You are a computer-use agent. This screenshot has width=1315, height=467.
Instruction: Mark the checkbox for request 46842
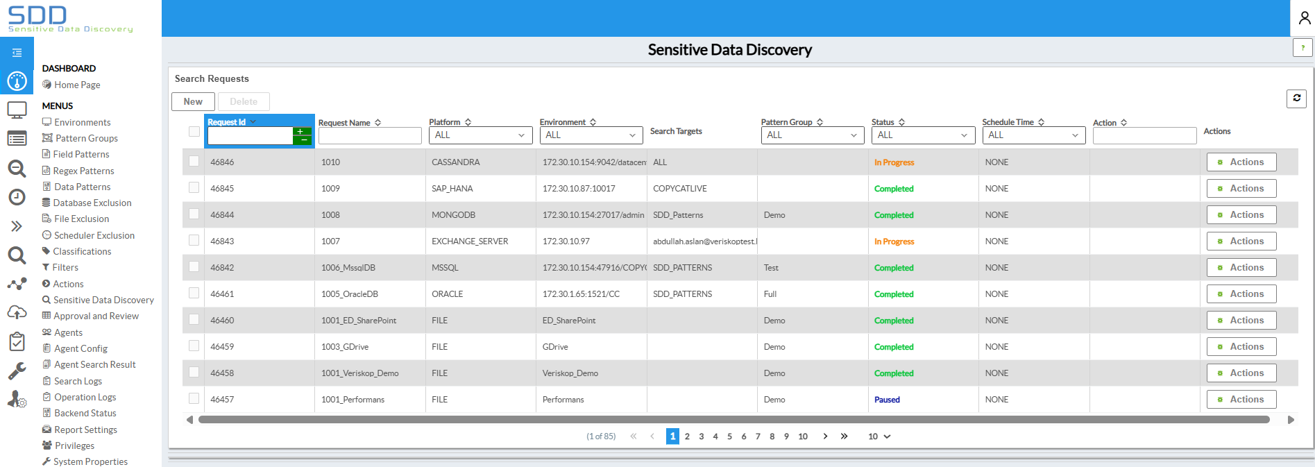point(194,266)
